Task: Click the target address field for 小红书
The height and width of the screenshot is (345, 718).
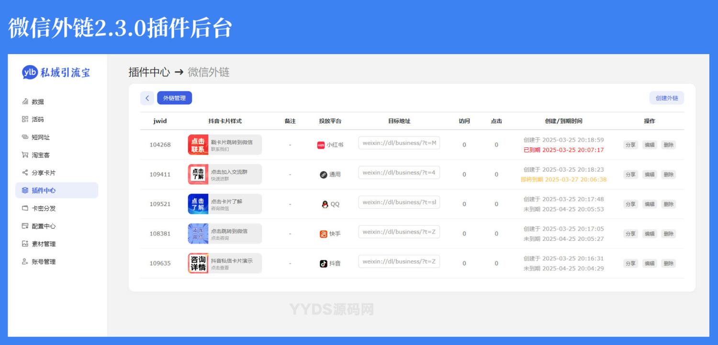Action: point(399,143)
